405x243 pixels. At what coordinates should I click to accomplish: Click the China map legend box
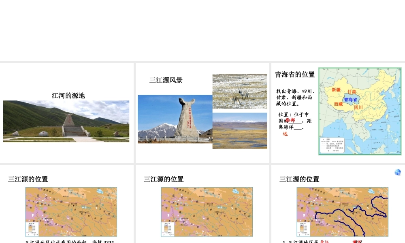coord(332,145)
